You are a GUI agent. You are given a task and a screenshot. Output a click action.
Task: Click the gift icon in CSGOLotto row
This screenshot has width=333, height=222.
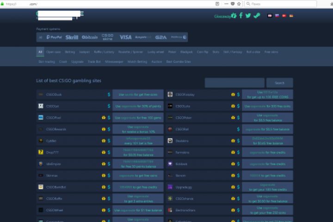click(233, 106)
